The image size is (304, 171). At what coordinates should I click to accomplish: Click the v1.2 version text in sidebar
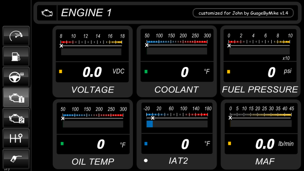pyautogui.click(x=7, y=170)
